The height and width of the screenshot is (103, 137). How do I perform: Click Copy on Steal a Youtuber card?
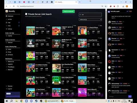pyautogui.click(x=48, y=75)
